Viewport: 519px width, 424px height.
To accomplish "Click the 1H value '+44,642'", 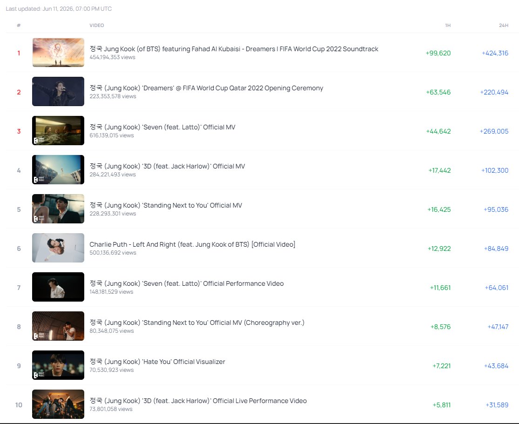I will point(438,131).
